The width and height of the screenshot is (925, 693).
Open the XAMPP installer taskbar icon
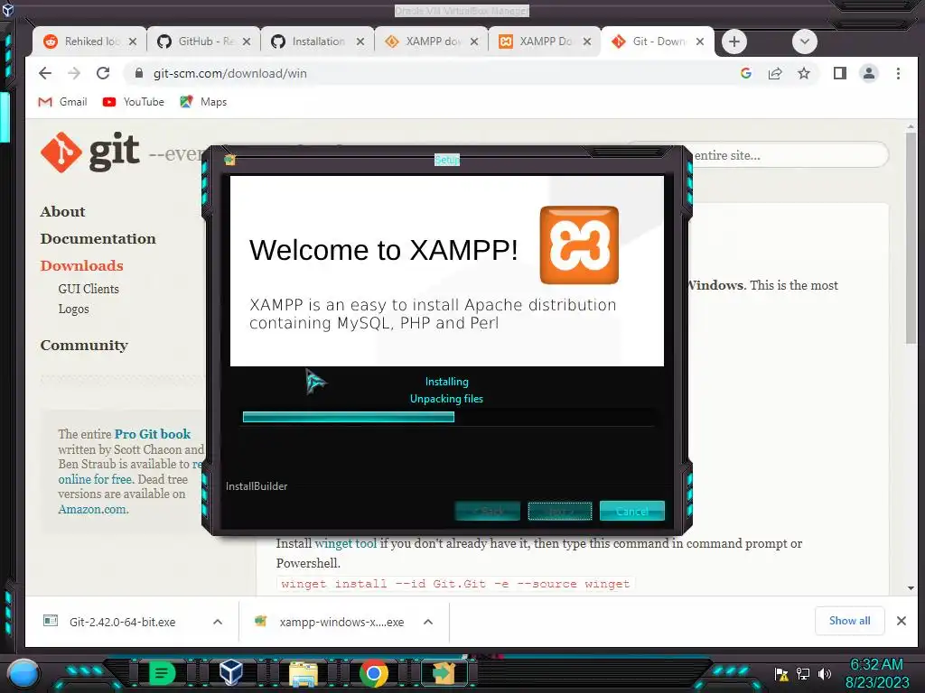pyautogui.click(x=444, y=673)
